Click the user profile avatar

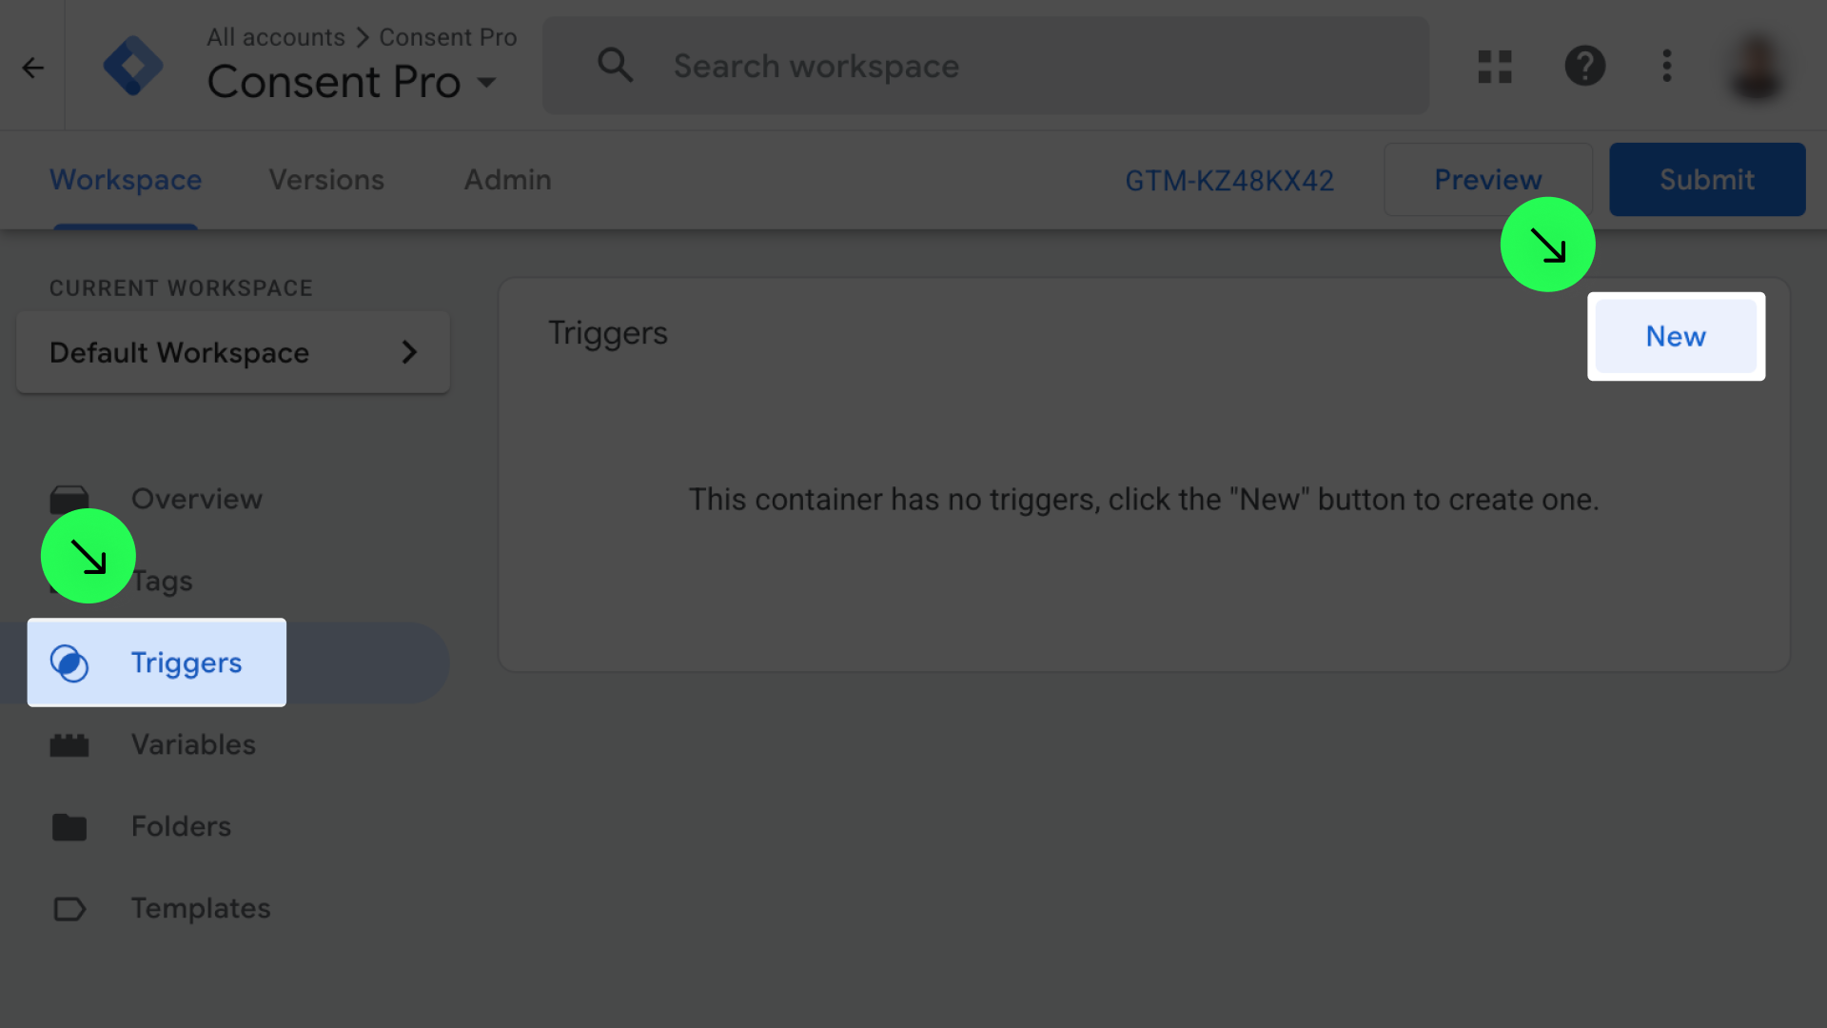coord(1757,67)
